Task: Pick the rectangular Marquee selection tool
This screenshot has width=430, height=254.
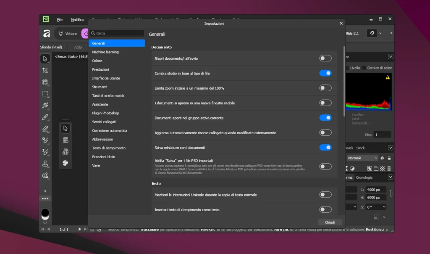Action: 45,94
